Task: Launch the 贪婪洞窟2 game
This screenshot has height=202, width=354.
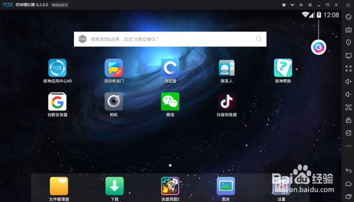Action: (170, 186)
